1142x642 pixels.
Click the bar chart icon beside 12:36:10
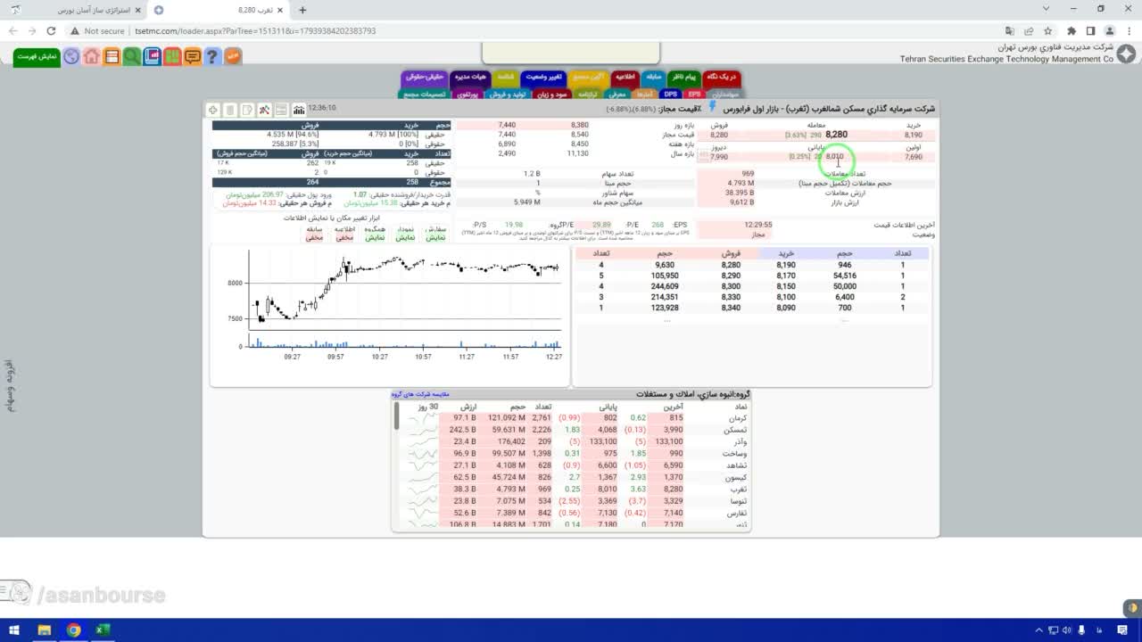[298, 110]
